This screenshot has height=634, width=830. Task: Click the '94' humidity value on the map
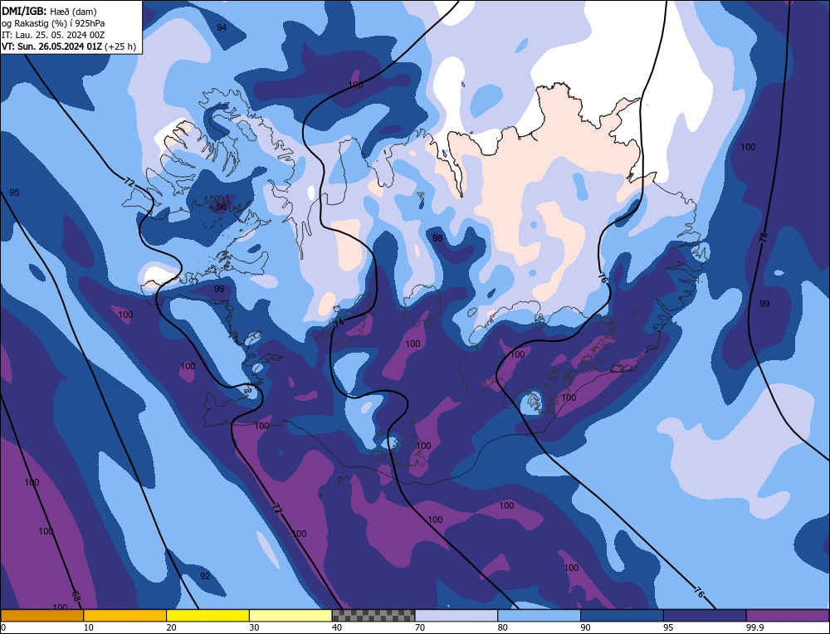coord(222,27)
